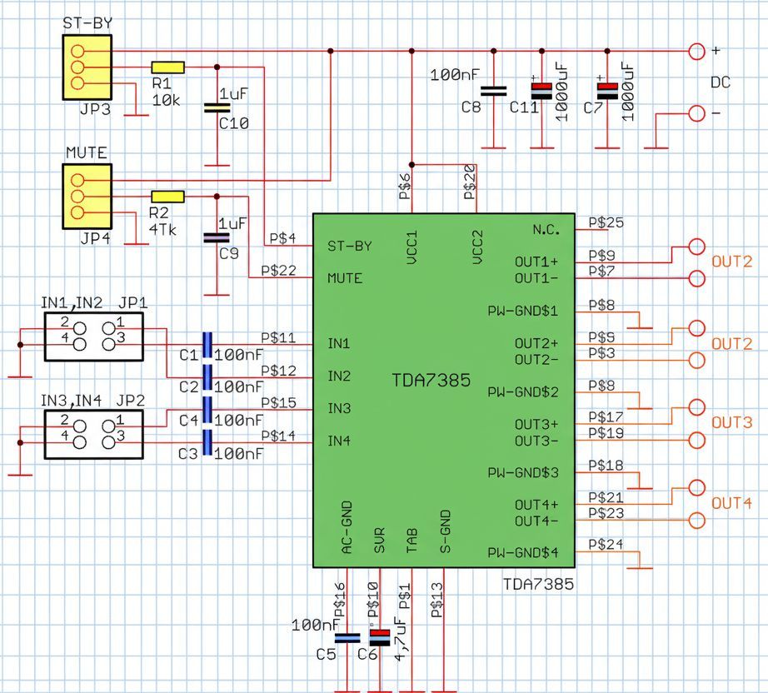Select the PW-GND$4 pin name
Screen dimensions: 768x693
click(523, 553)
